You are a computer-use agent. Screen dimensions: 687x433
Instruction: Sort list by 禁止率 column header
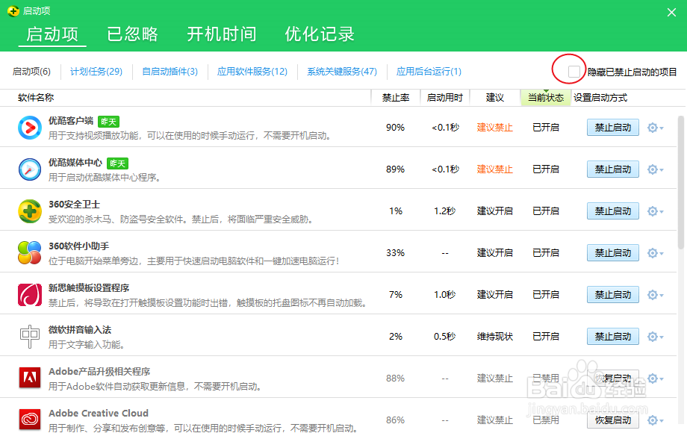tap(395, 98)
